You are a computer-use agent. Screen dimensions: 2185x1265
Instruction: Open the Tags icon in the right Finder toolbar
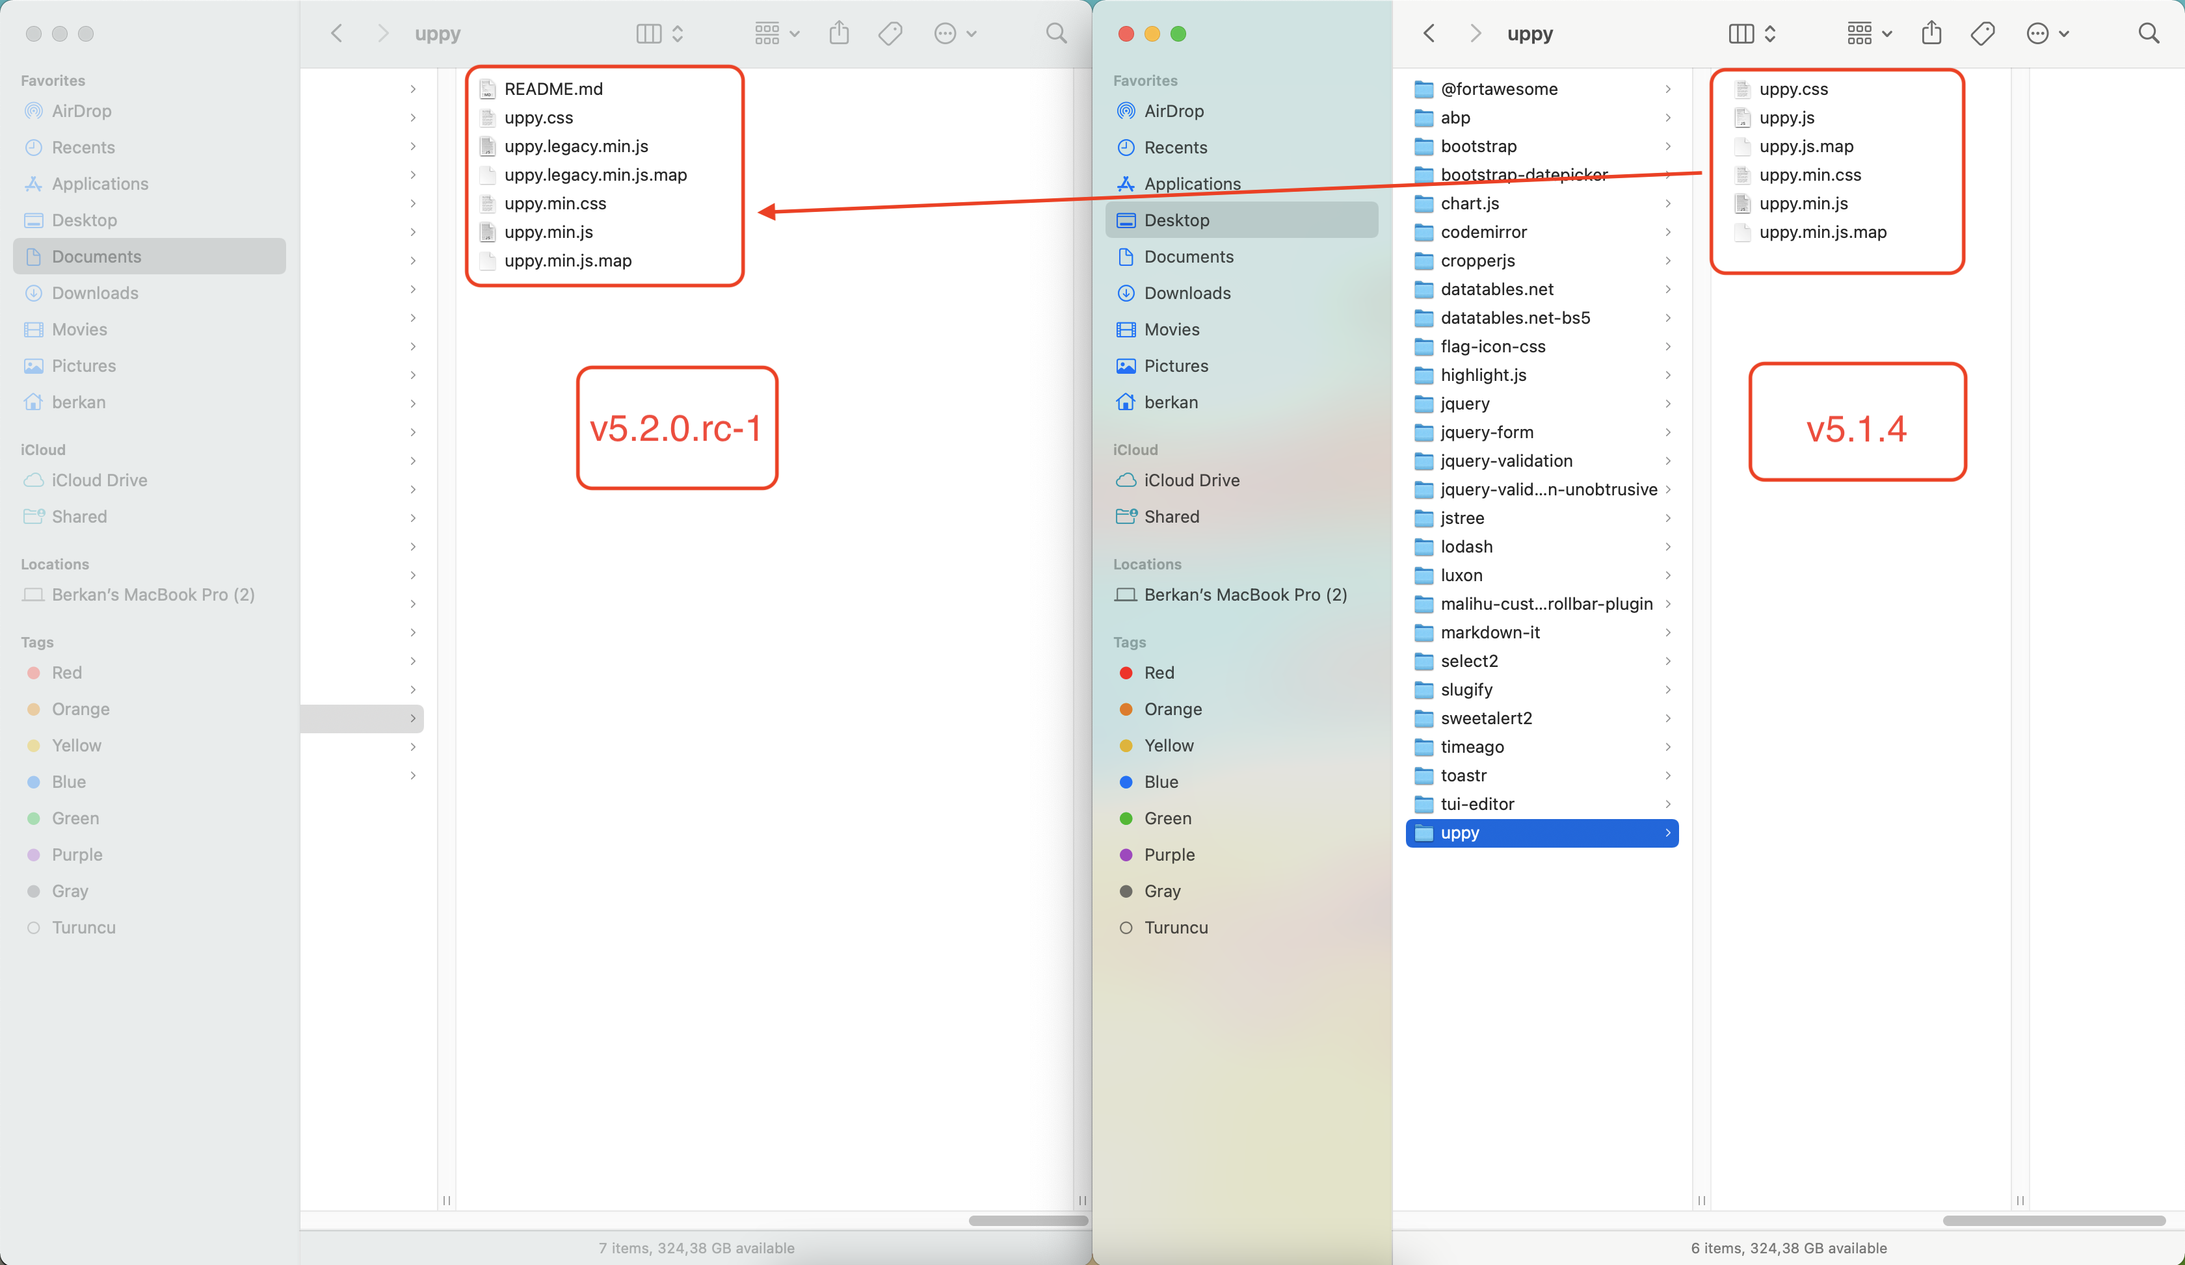tap(1983, 33)
